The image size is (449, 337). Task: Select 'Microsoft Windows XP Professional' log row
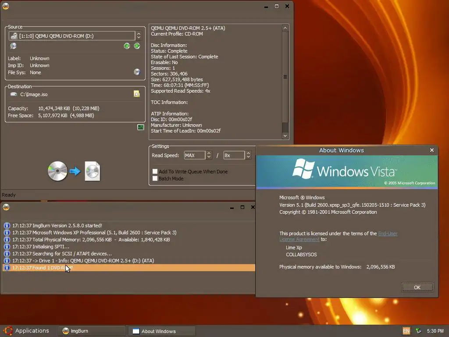(x=128, y=233)
